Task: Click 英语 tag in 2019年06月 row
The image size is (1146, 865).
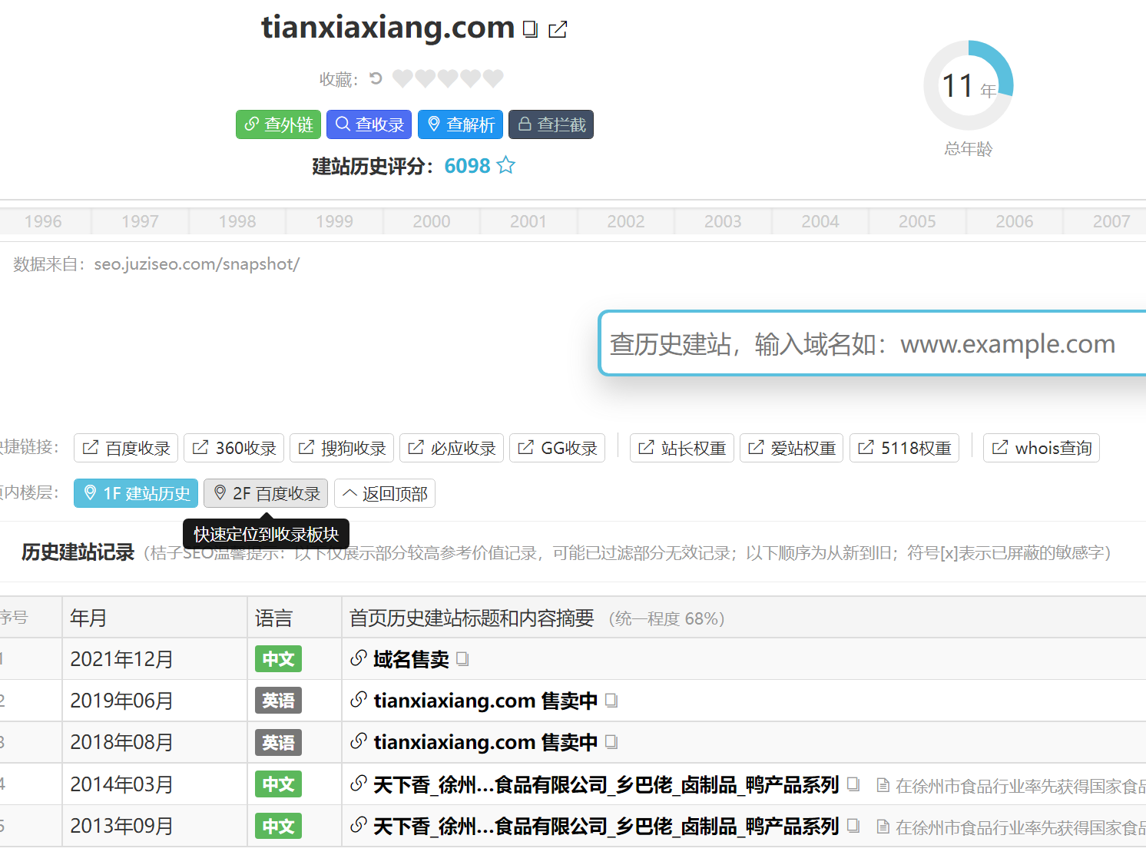Action: (278, 701)
